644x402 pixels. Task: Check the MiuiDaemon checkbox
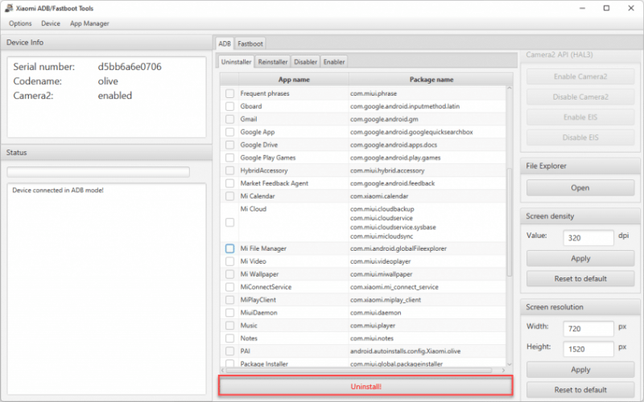229,313
